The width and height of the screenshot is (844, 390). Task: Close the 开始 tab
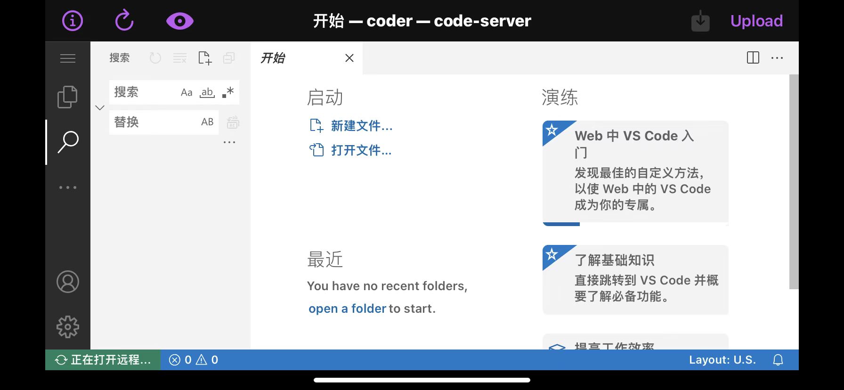click(349, 58)
